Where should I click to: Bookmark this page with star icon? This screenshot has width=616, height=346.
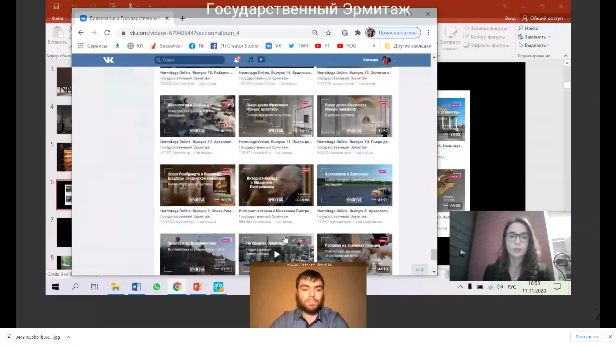[328, 33]
